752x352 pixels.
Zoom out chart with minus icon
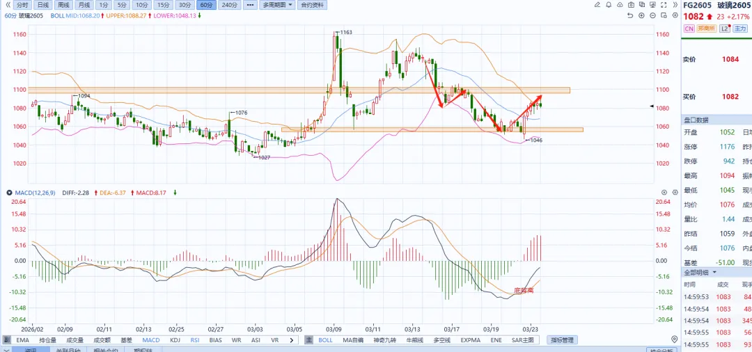point(653,15)
